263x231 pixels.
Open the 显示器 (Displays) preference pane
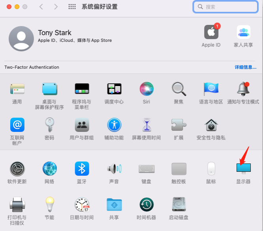(x=243, y=169)
